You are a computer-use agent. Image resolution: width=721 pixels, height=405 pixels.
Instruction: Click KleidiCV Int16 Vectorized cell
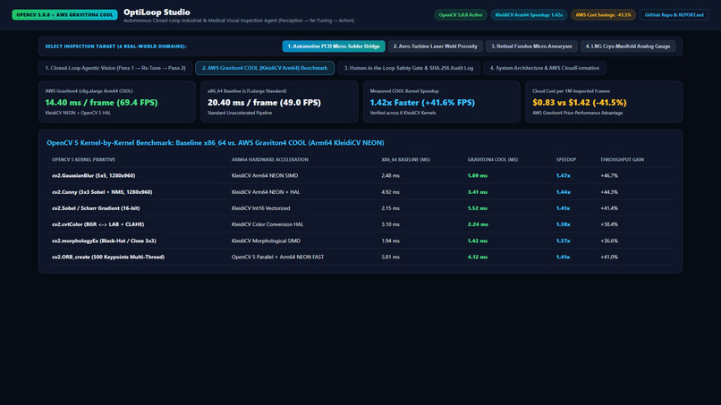pyautogui.click(x=260, y=208)
